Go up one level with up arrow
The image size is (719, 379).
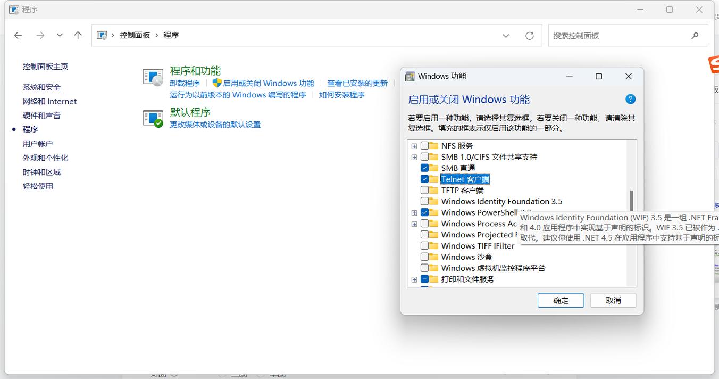(78, 35)
